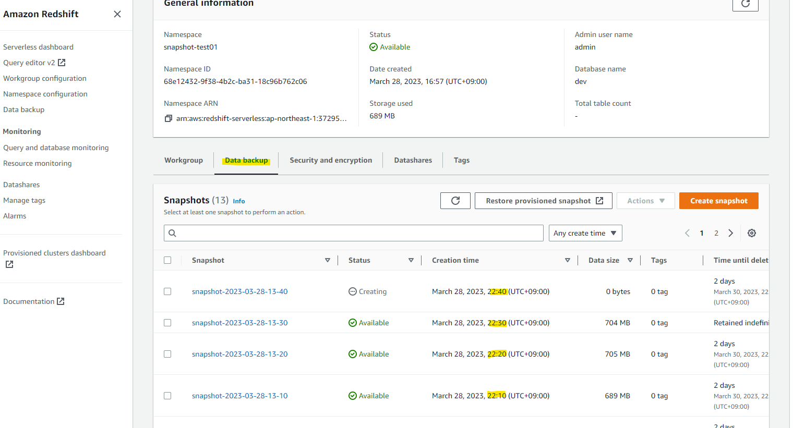Sort by the Status column arrow
793x428 pixels.
click(411, 260)
